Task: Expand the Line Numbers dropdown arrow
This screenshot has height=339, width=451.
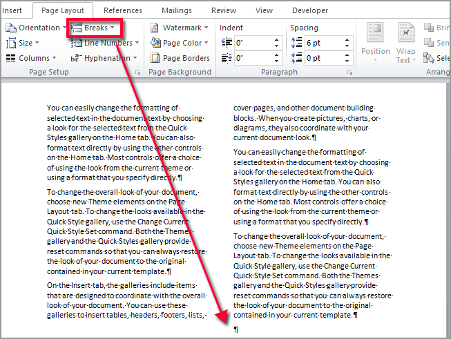Action: tap(137, 43)
